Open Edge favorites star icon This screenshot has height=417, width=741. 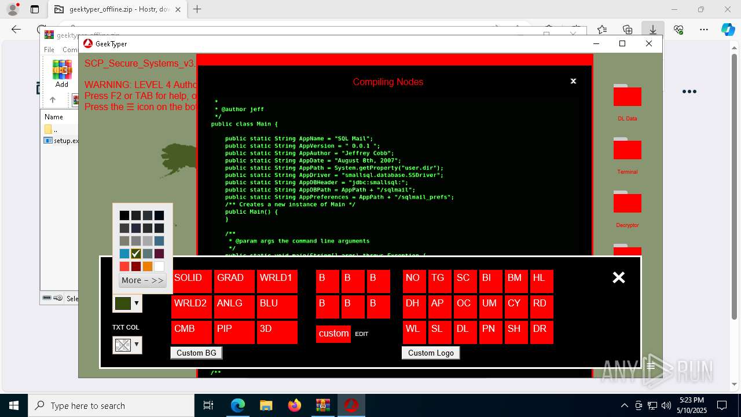coord(602,30)
